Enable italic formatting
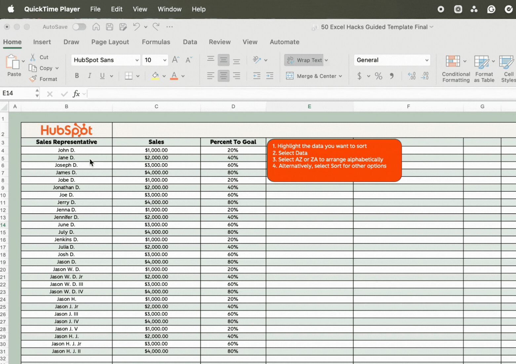516x364 pixels. 89,76
